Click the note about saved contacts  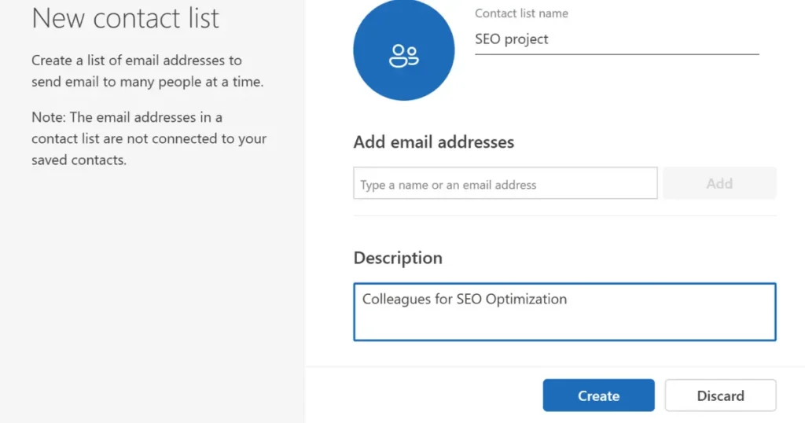click(149, 138)
